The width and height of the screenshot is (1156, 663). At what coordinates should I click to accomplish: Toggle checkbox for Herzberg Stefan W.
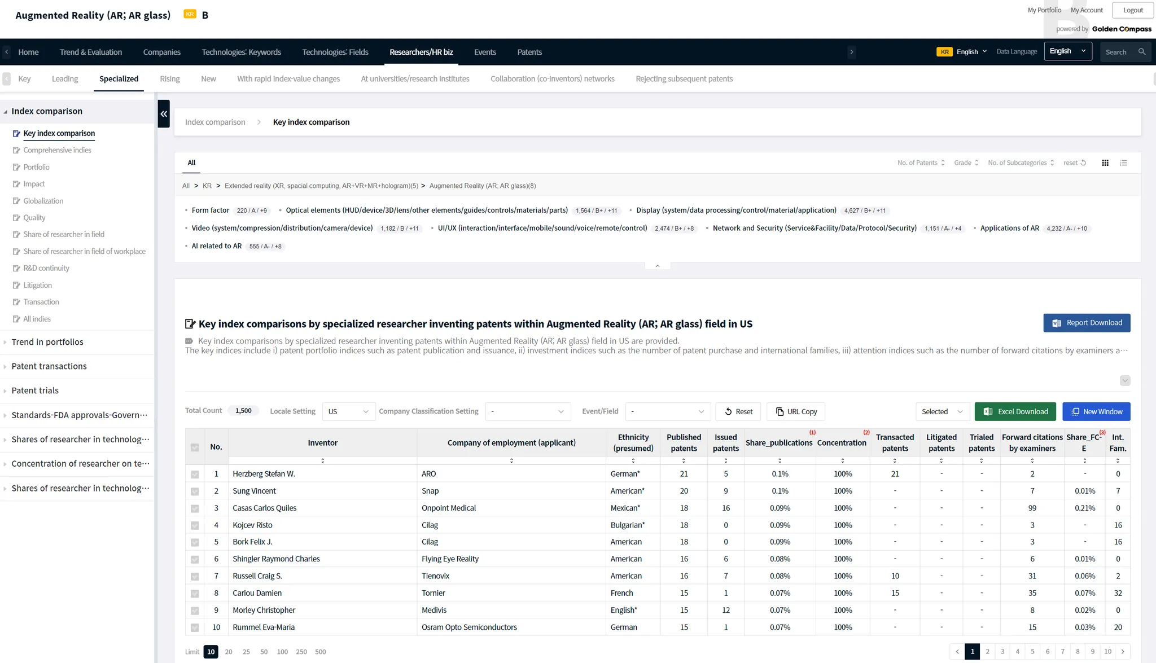coord(195,475)
